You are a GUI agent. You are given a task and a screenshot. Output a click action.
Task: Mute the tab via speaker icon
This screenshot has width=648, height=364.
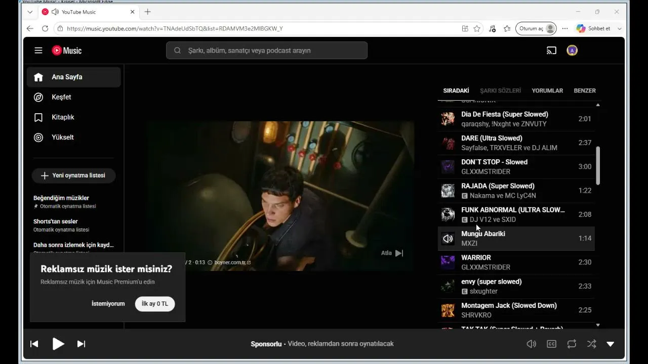(55, 12)
